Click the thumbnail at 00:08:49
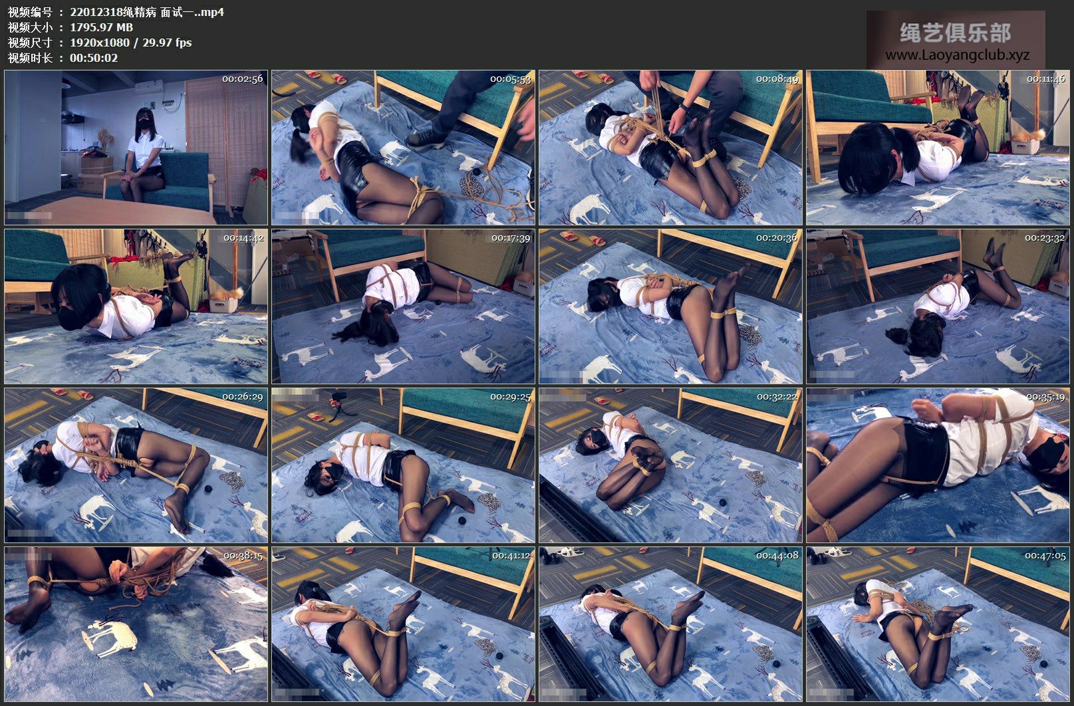1074x706 pixels. tap(670, 148)
